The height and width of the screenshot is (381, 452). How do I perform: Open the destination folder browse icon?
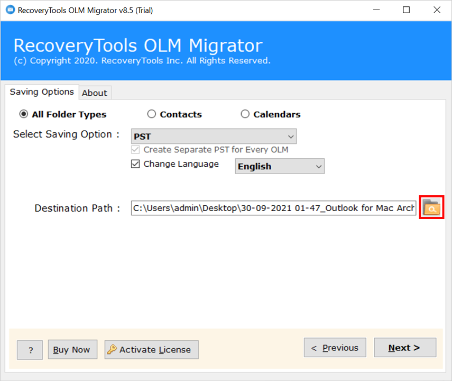pos(431,207)
